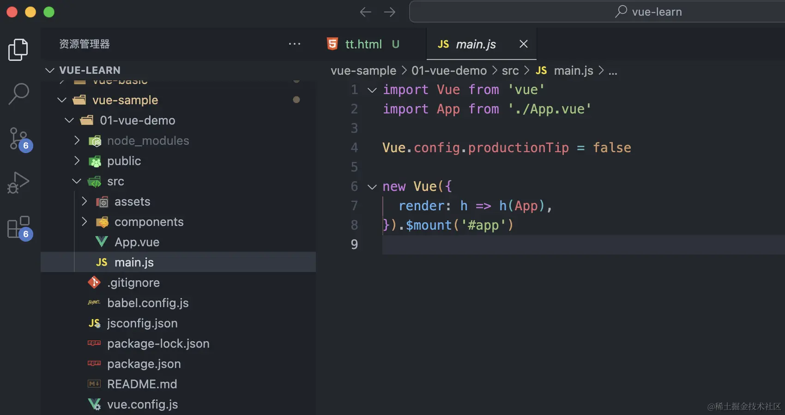Click the 资源管理器 panel title
This screenshot has width=785, height=415.
(85, 44)
